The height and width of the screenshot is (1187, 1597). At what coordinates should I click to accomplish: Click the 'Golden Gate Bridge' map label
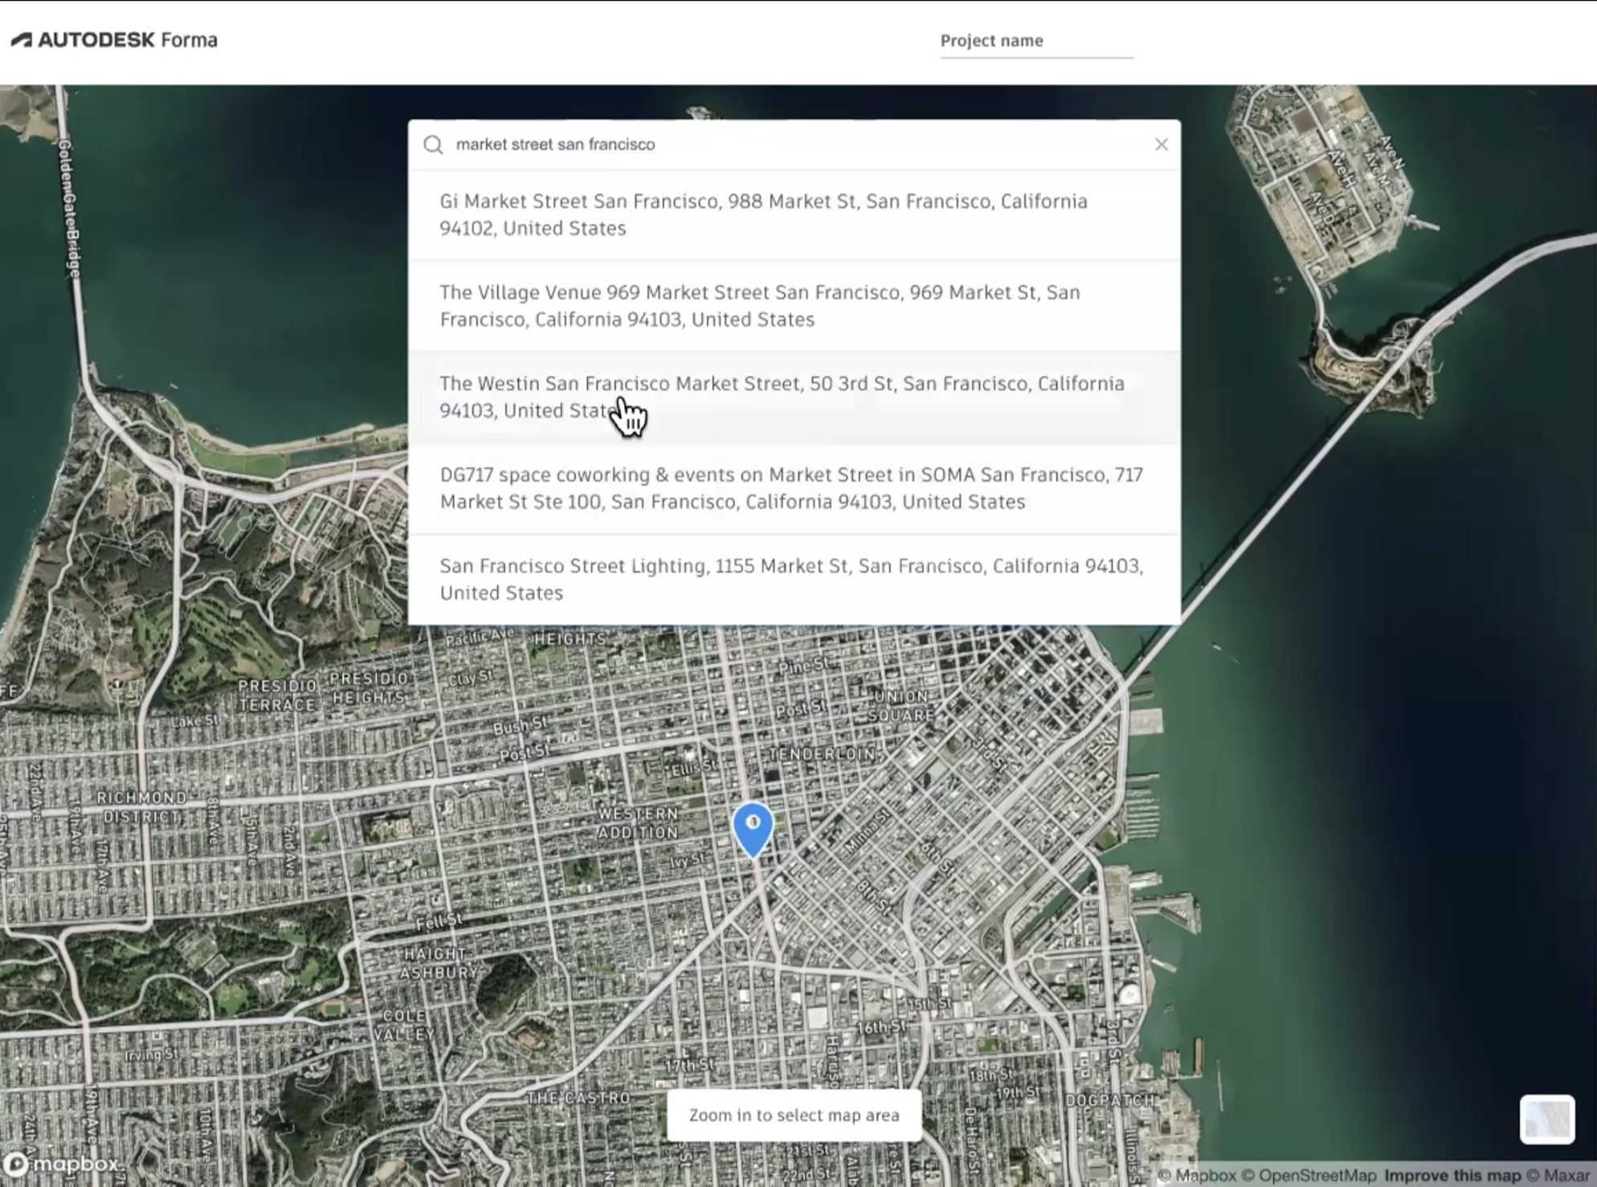(x=69, y=210)
